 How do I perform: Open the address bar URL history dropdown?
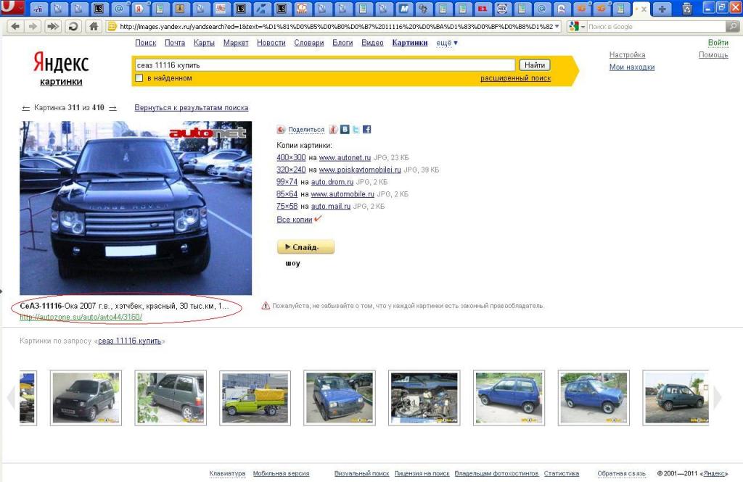[557, 27]
